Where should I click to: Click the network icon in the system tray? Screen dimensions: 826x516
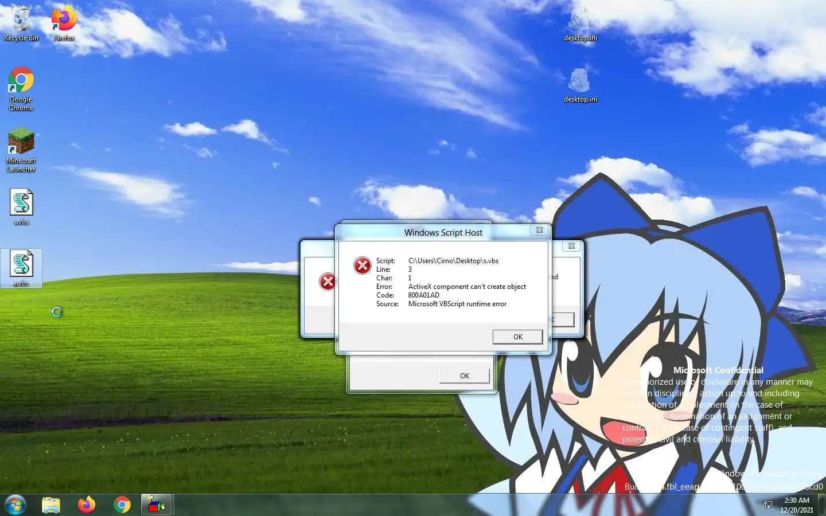coord(768,505)
